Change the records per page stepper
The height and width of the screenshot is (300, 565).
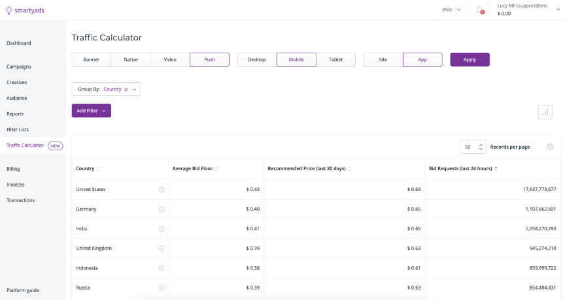(481, 147)
